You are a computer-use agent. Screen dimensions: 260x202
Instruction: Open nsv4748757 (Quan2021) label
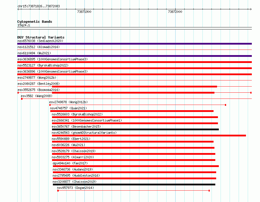(x=68, y=108)
